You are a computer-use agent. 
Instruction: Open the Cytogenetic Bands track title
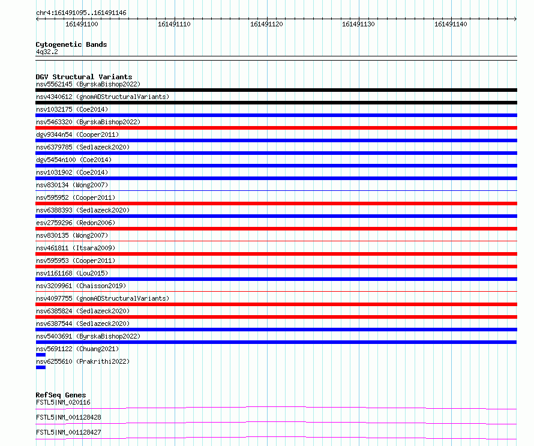tap(71, 44)
